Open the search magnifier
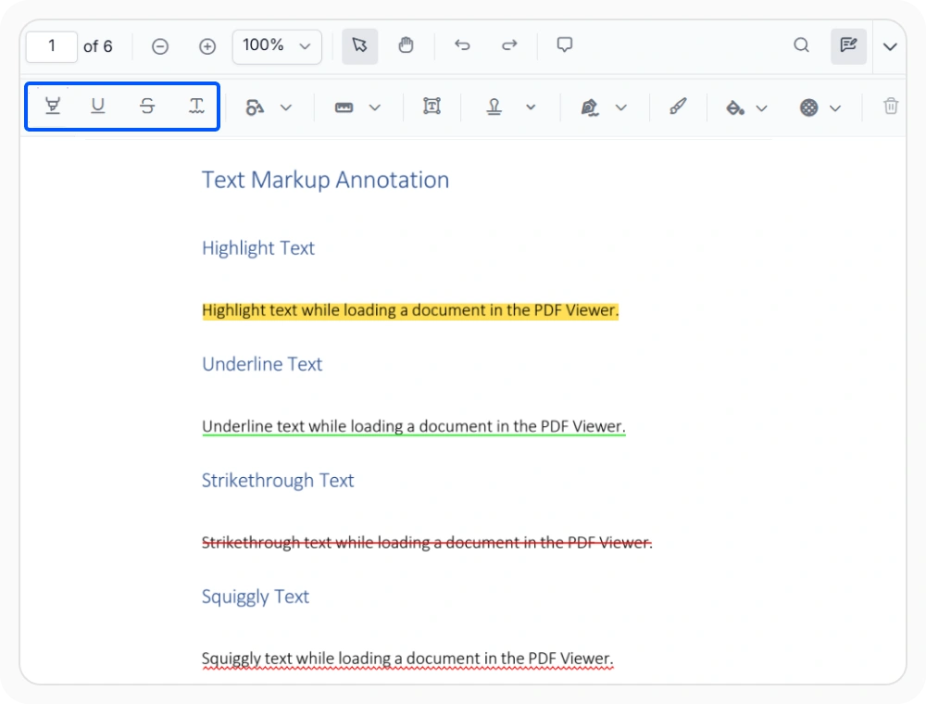This screenshot has height=704, width=926. (801, 44)
